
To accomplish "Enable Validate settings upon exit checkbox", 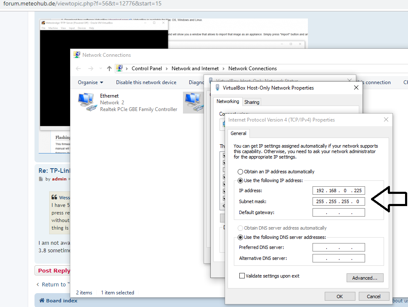I will tap(242, 276).
